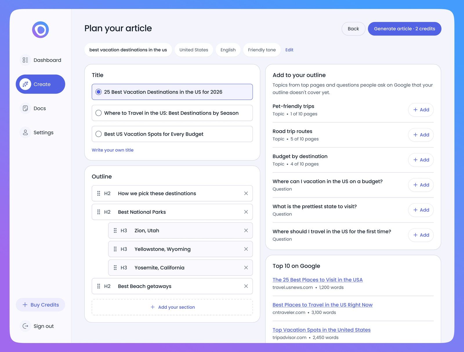The width and height of the screenshot is (464, 352).
Task: Add the 'vacation in the US on a budget' question
Action: pos(421,185)
